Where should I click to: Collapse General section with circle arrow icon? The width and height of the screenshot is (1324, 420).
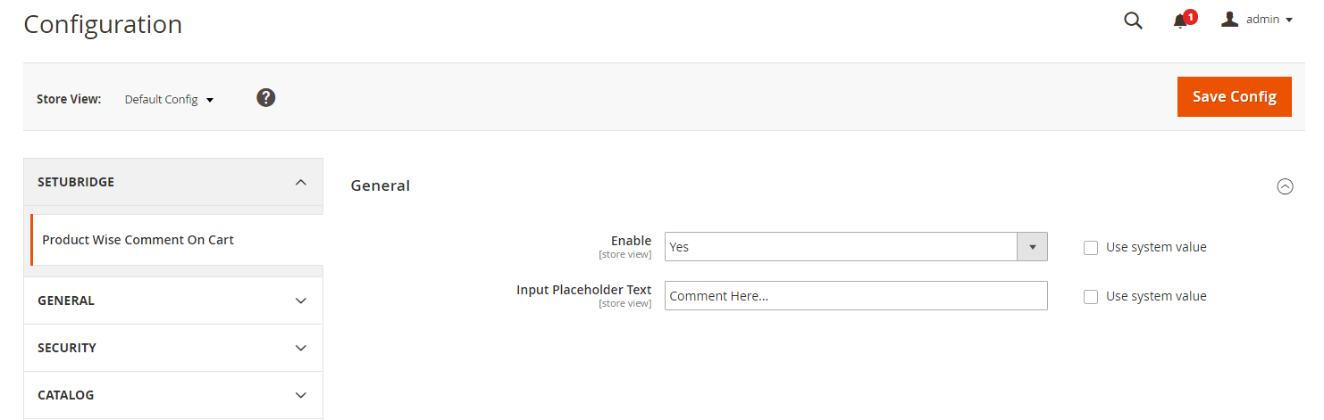pos(1285,186)
